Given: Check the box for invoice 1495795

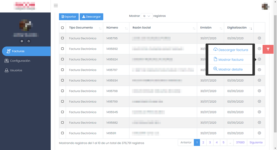Looking at the screenshot, I should click(x=63, y=38).
